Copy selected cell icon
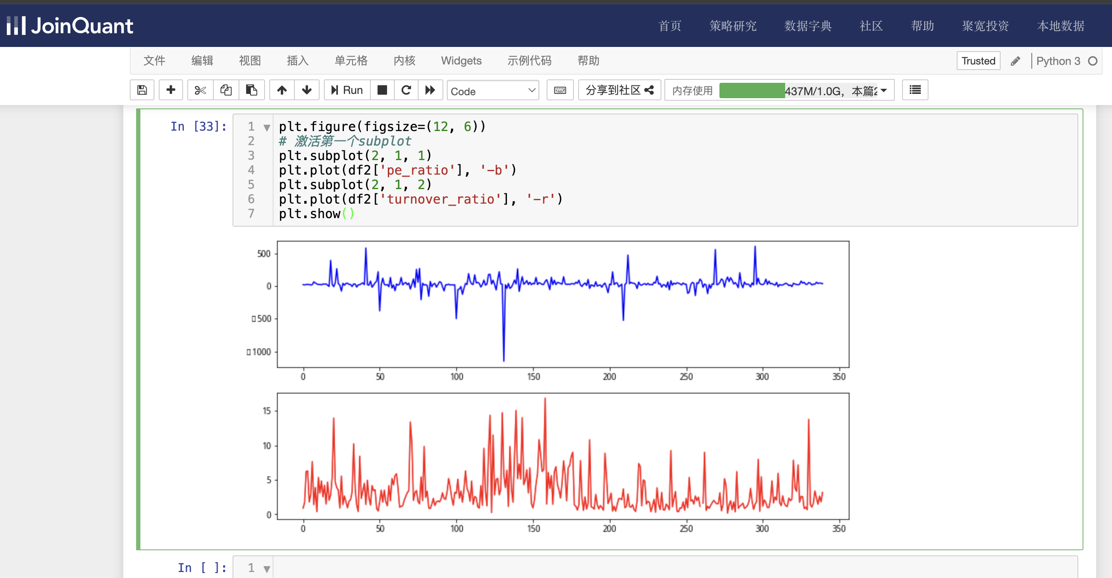Viewport: 1112px width, 578px height. click(226, 90)
